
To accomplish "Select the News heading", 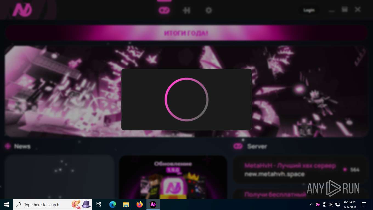I will coord(22,146).
